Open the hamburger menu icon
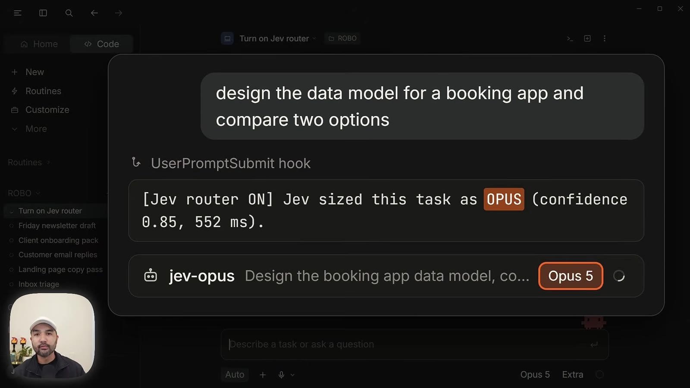690x388 pixels. 18,13
